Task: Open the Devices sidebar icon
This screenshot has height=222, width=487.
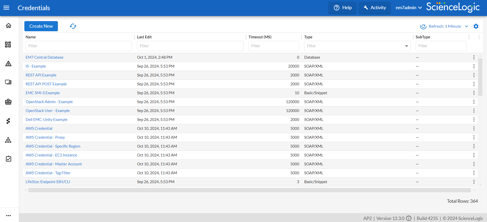Action: [8, 82]
